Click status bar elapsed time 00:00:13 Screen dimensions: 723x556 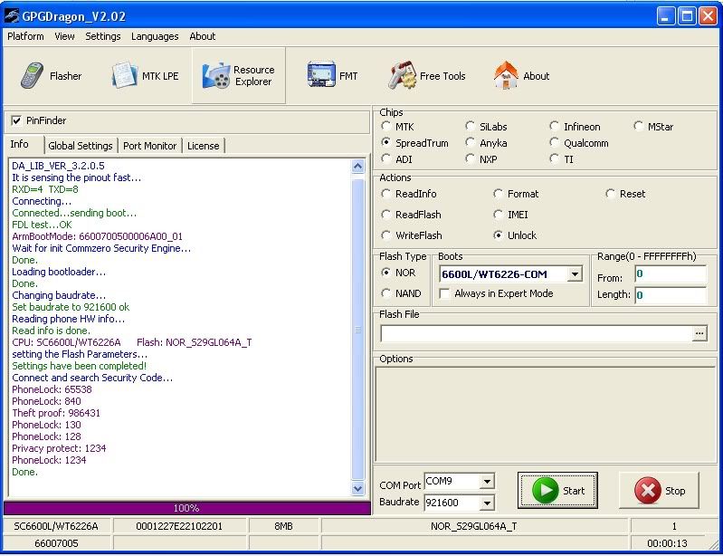(x=667, y=543)
